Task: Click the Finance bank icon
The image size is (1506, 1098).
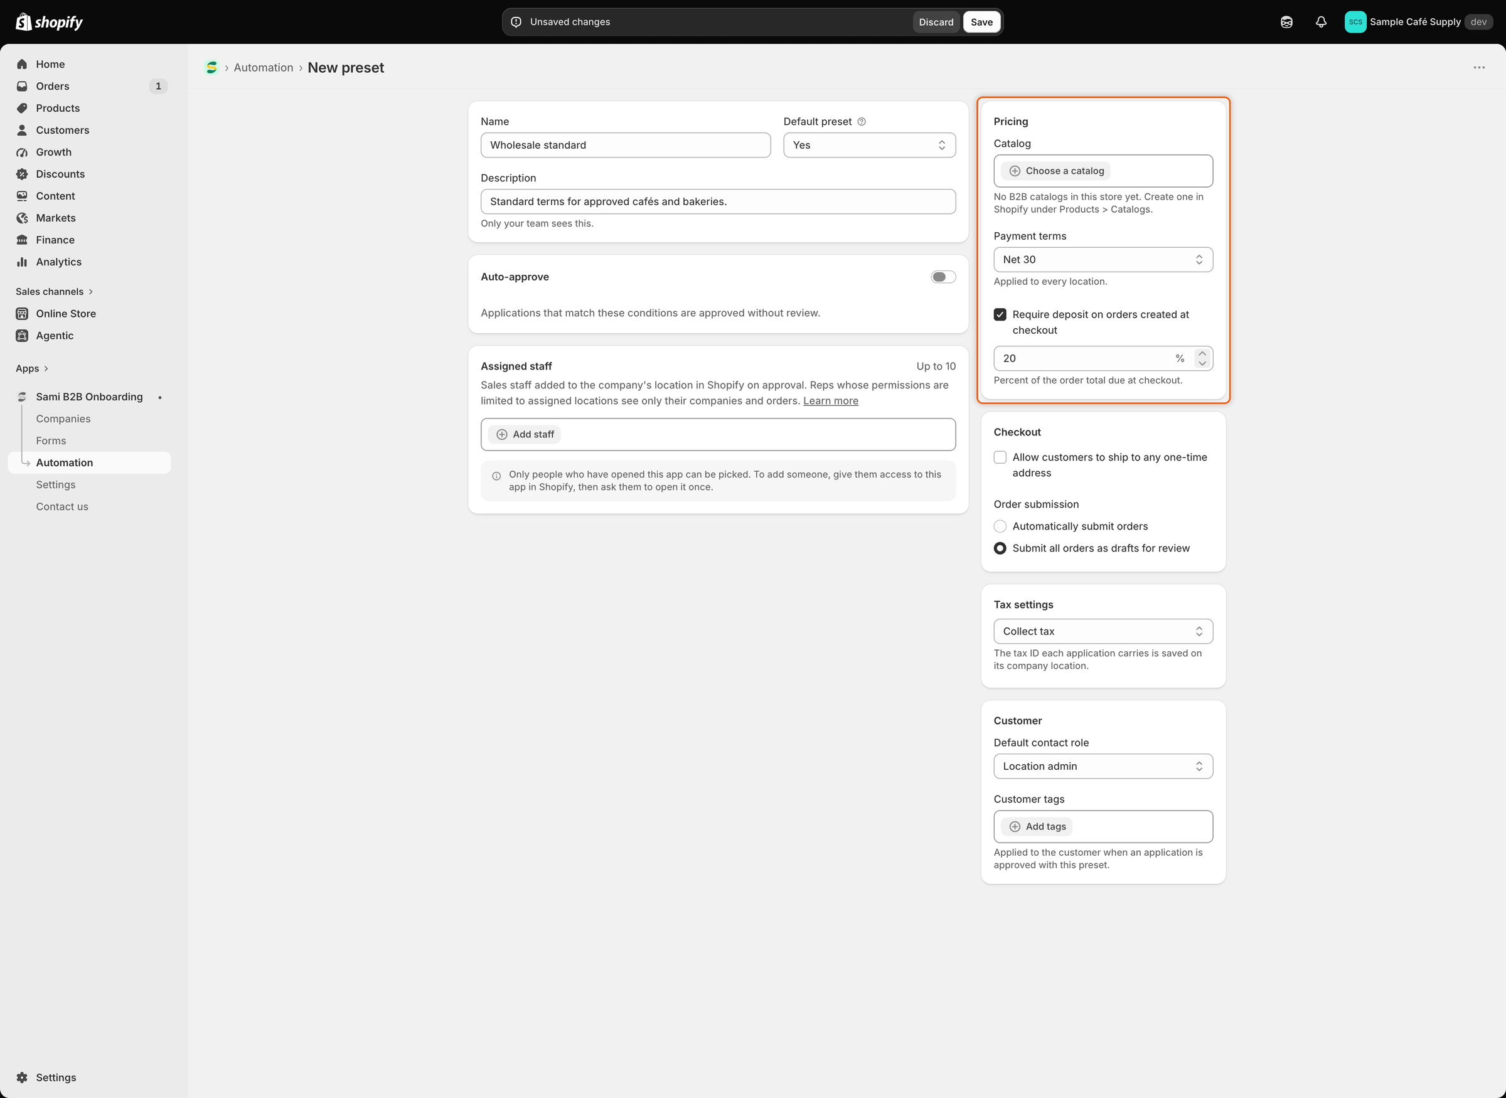Action: coord(22,239)
